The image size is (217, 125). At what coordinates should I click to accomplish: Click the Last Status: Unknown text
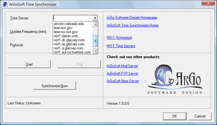(24, 103)
